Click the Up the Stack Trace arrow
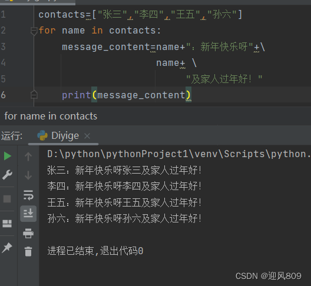Image resolution: width=311 pixels, height=286 pixels. pyautogui.click(x=28, y=157)
